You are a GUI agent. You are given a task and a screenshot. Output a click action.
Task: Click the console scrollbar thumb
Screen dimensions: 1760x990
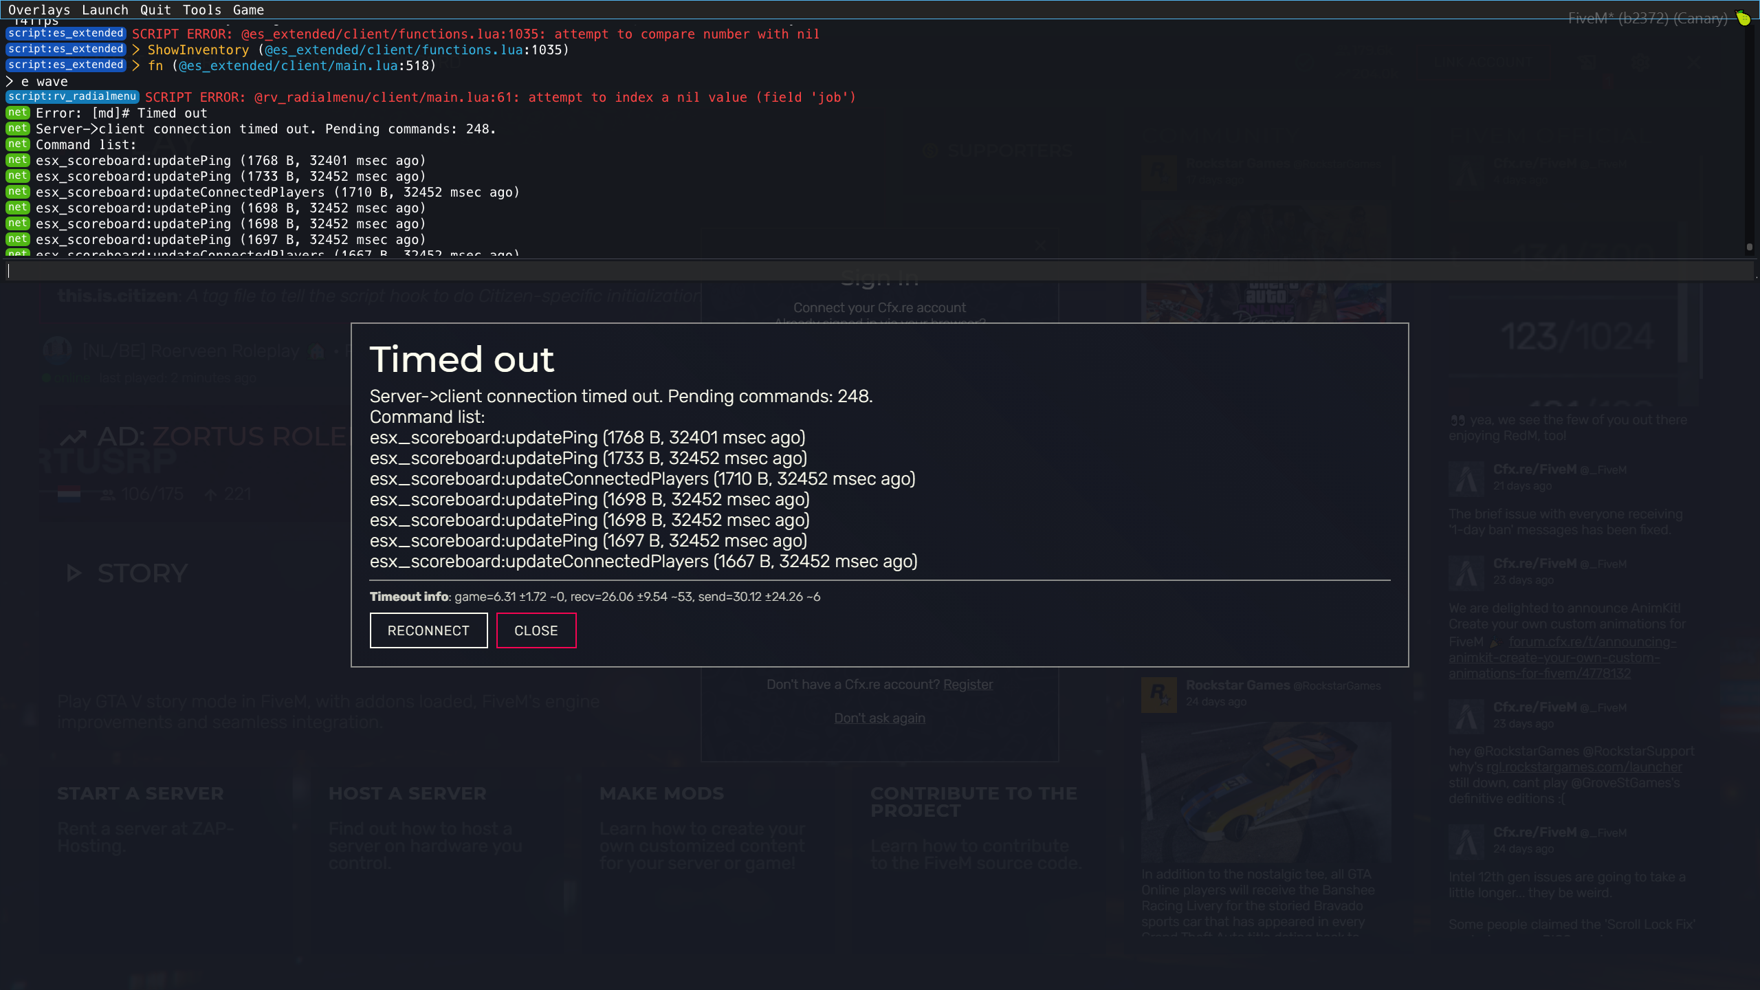1750,247
